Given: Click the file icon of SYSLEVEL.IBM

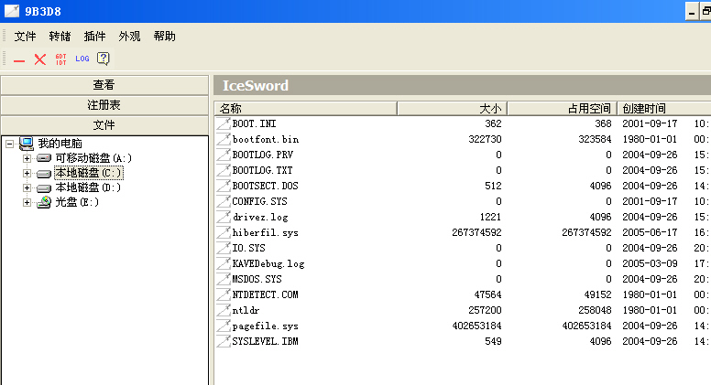Looking at the screenshot, I should click(x=223, y=341).
